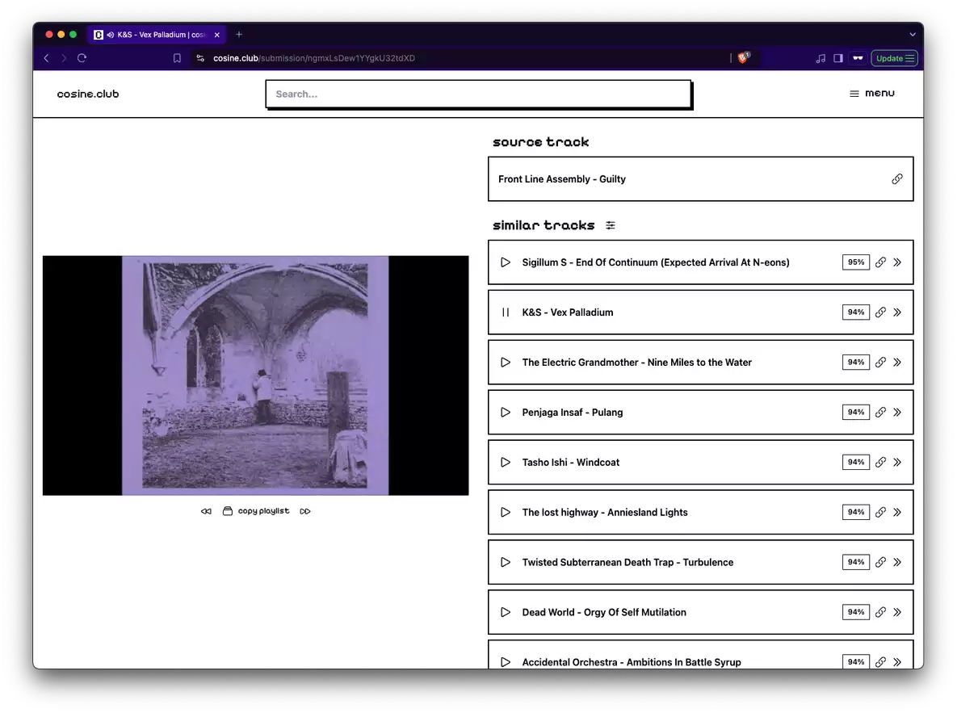Select the K&S - Vex Palladium browser tab
This screenshot has width=957, height=713.
coord(157,35)
